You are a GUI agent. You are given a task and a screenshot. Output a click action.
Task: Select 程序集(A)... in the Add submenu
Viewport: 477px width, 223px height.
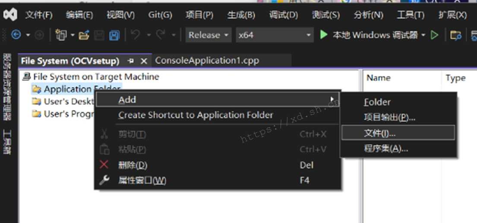(x=398, y=149)
